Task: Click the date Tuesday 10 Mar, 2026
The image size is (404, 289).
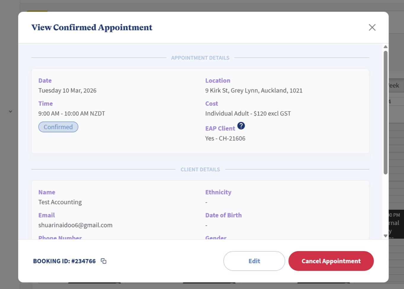Action: pos(67,91)
